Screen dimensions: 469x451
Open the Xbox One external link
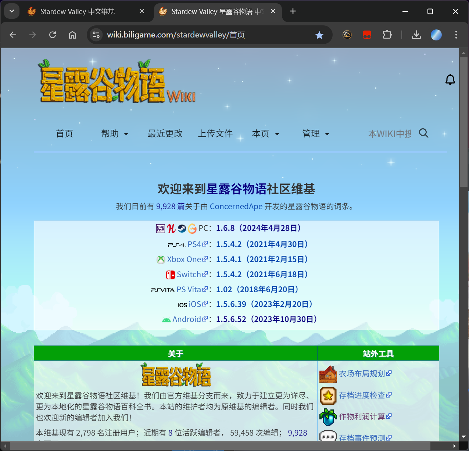click(x=187, y=259)
